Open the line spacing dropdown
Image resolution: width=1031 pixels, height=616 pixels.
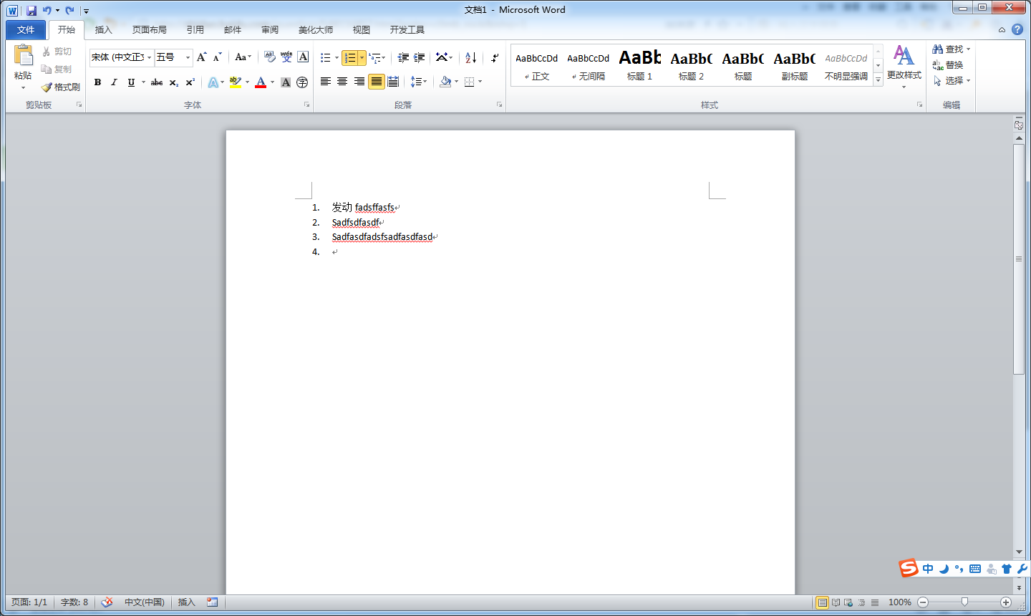[419, 82]
